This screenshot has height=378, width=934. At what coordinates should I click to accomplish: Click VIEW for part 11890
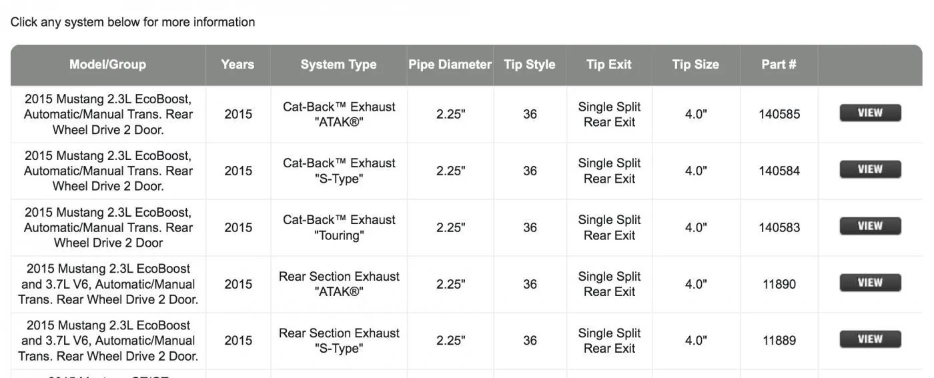coord(870,283)
